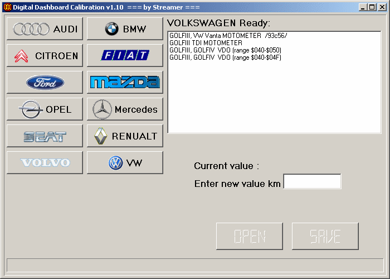Choose the Ford logo button
The height and width of the screenshot is (279, 390).
coord(45,82)
